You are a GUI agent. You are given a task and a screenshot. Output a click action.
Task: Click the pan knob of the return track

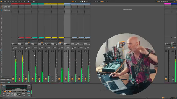click(x=166, y=77)
